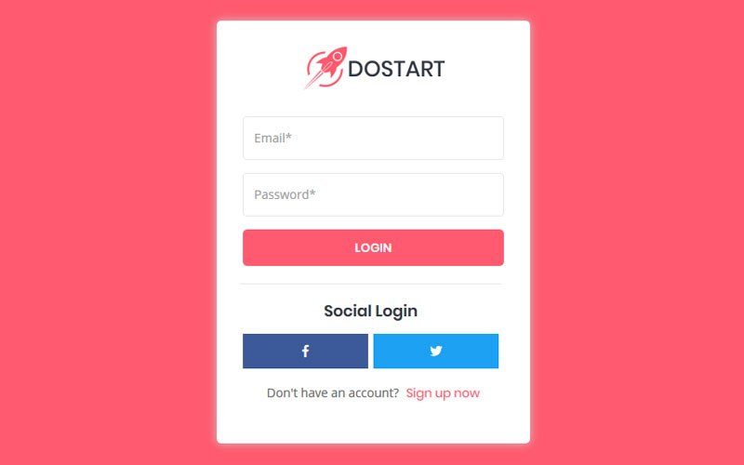Click the blank white space above the logo

click(x=374, y=33)
